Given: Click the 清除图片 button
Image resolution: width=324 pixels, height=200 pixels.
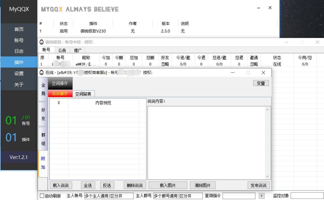Looking at the screenshot, I should pyautogui.click(x=202, y=185).
